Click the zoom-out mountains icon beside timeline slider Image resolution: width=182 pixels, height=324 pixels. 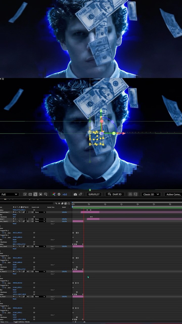(x=73, y=322)
